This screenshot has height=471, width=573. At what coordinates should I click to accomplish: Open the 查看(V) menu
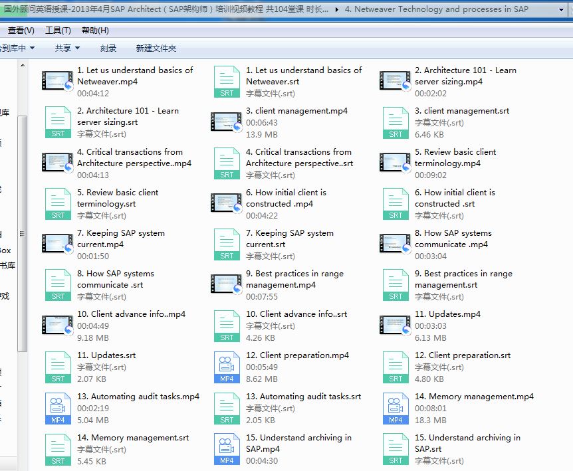tap(21, 31)
